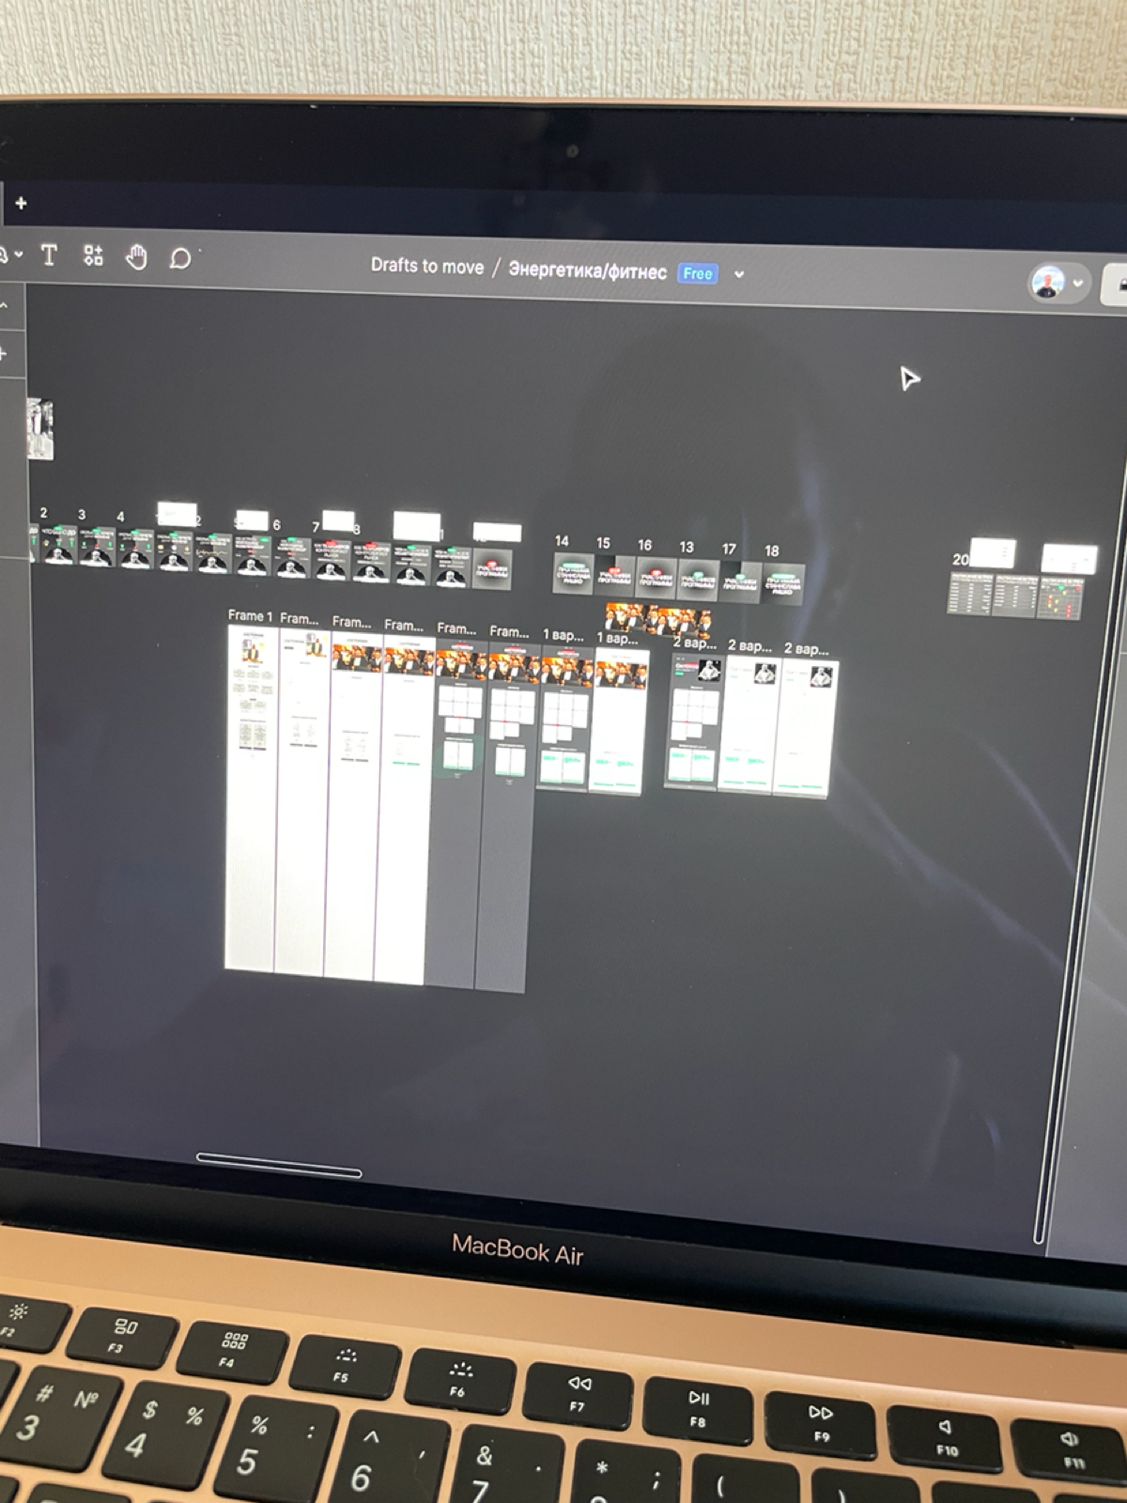Image resolution: width=1127 pixels, height=1503 pixels.
Task: Click the thumbnail of frame 17
Action: pyautogui.click(x=740, y=582)
